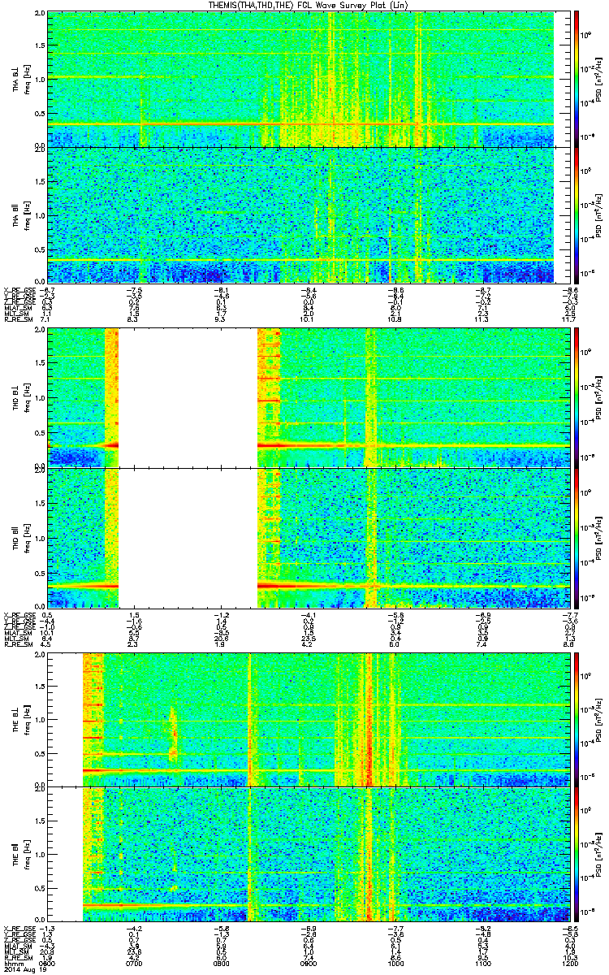The height and width of the screenshot is (975, 609).
Task: Click the PSD color bar beside THE B⊥
Action: click(x=577, y=718)
